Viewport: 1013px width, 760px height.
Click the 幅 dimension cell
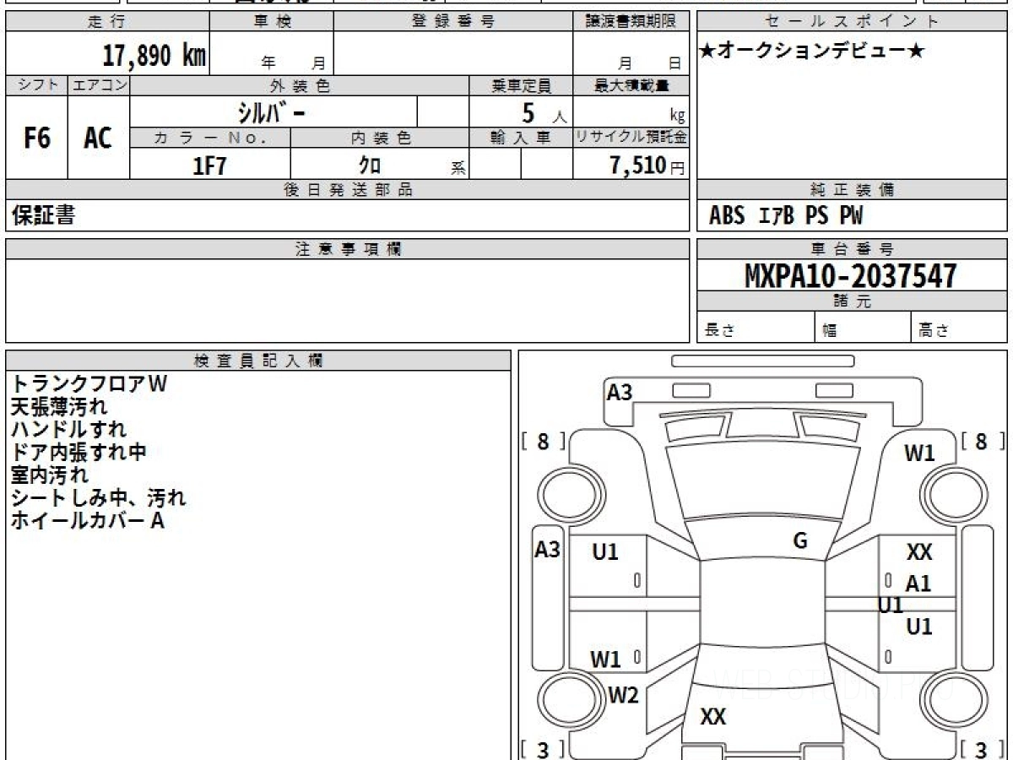[864, 328]
